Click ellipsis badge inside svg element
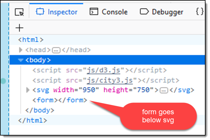Viewport: 210px width, 140px height. (164, 90)
